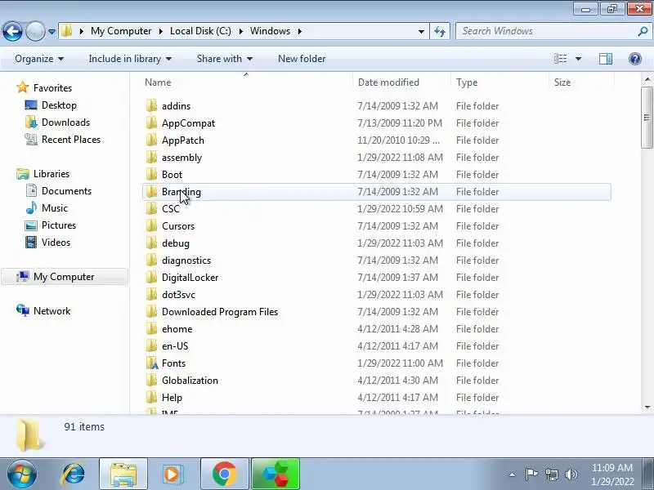Open Recent Places in Favorites
This screenshot has width=654, height=490.
(x=71, y=140)
